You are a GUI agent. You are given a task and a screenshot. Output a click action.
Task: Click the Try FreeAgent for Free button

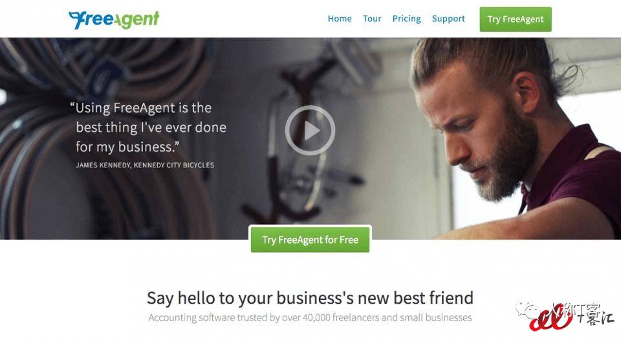(x=310, y=239)
